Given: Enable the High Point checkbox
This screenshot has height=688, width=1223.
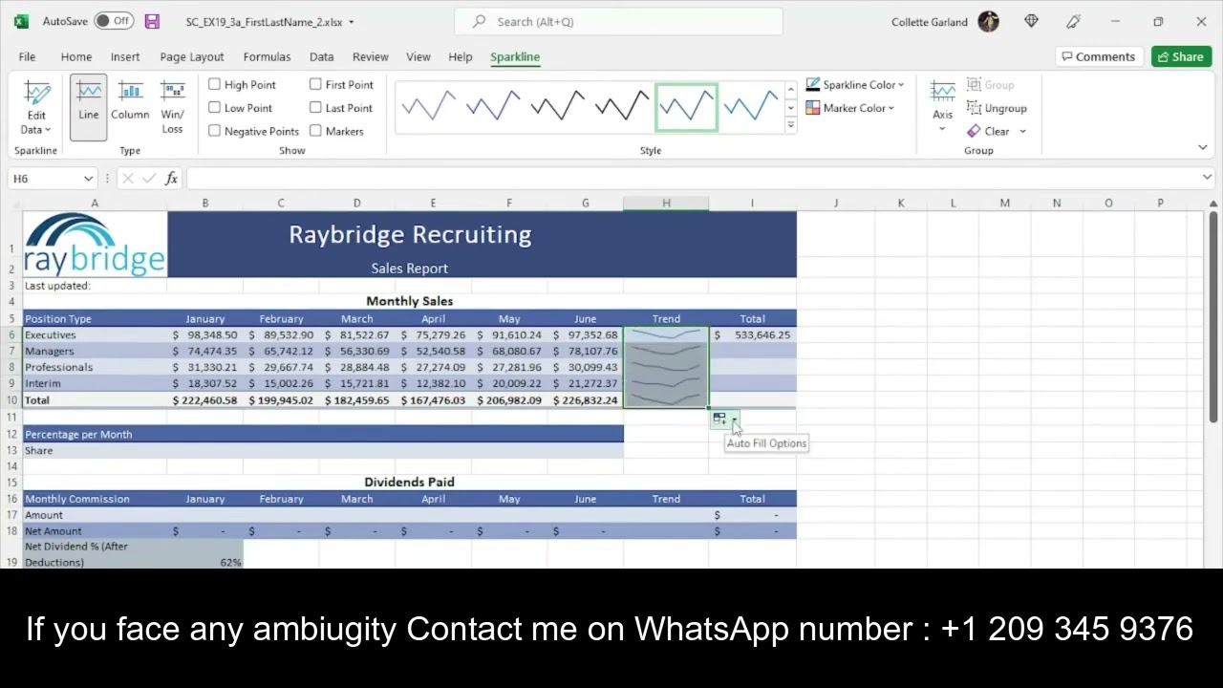Looking at the screenshot, I should coord(215,85).
